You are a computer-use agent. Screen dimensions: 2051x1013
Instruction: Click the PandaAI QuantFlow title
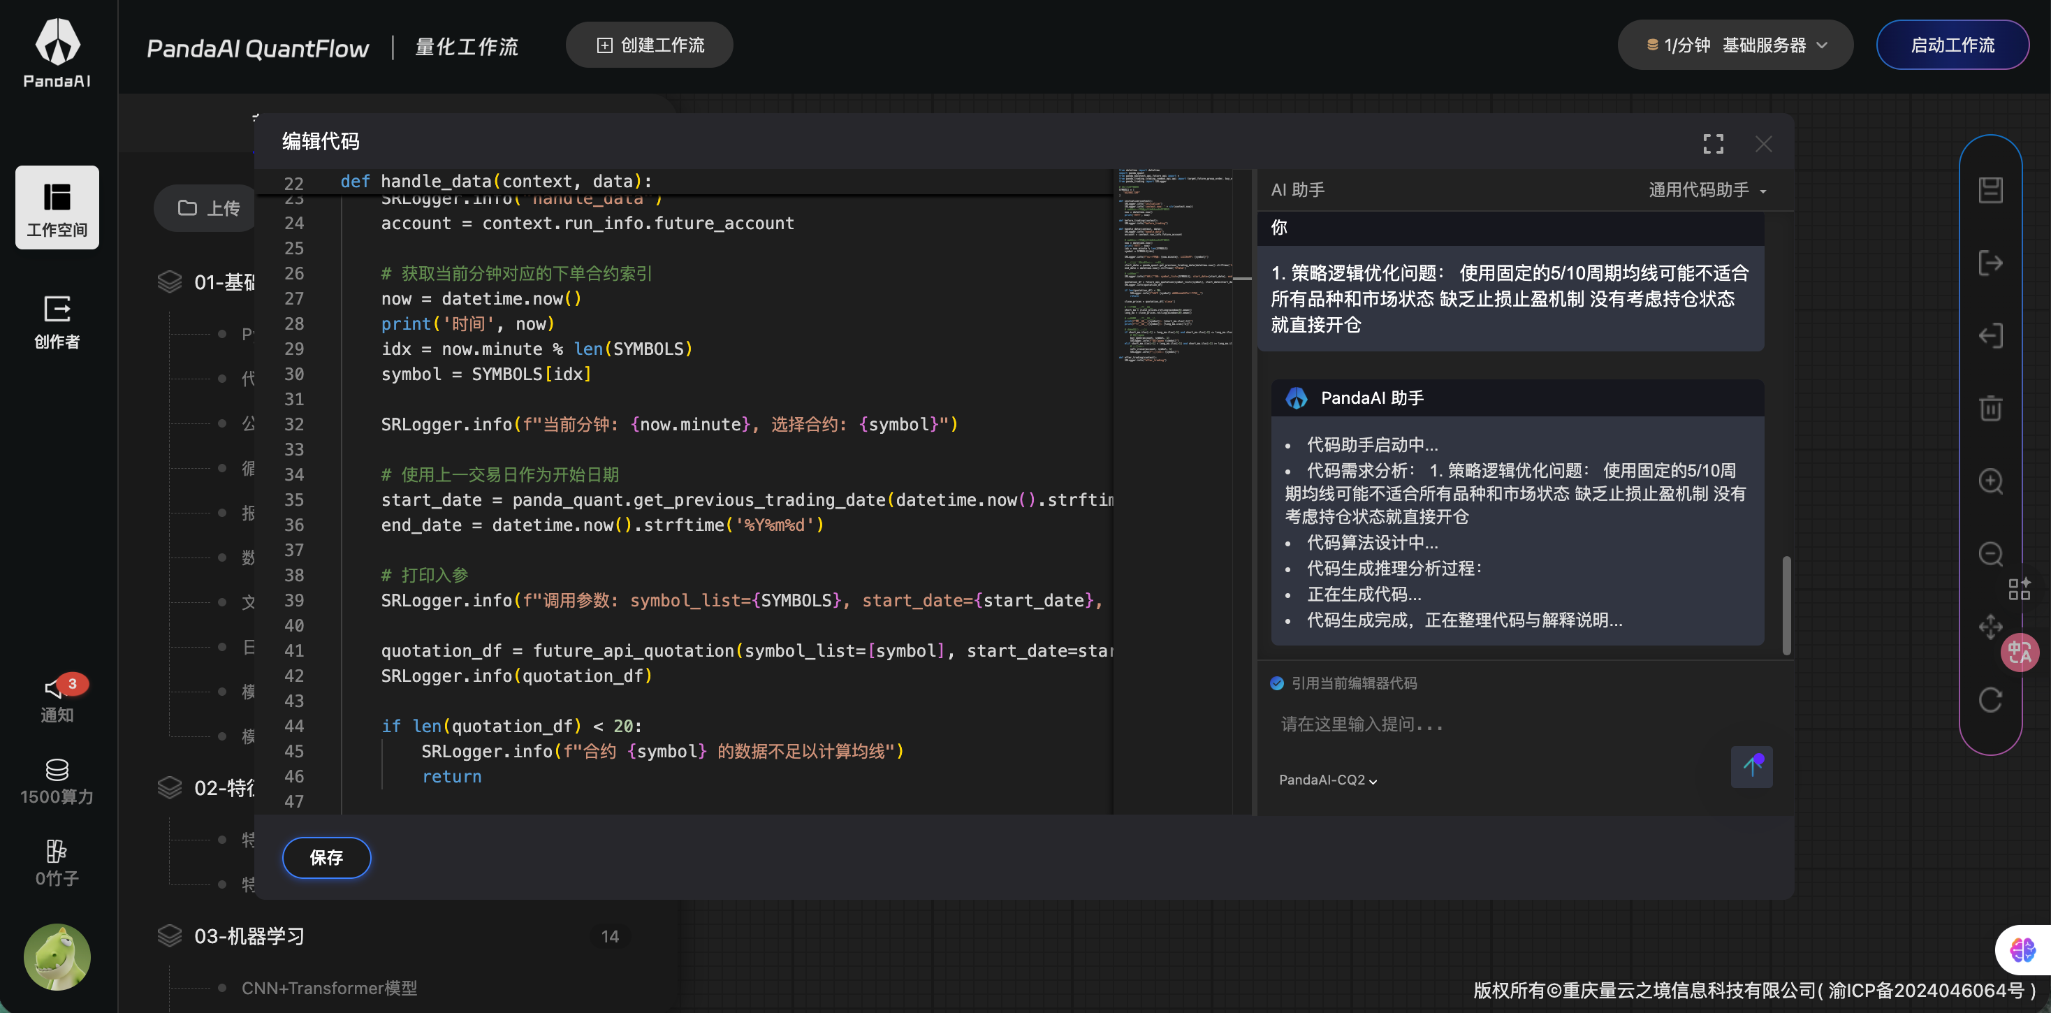(x=258, y=49)
